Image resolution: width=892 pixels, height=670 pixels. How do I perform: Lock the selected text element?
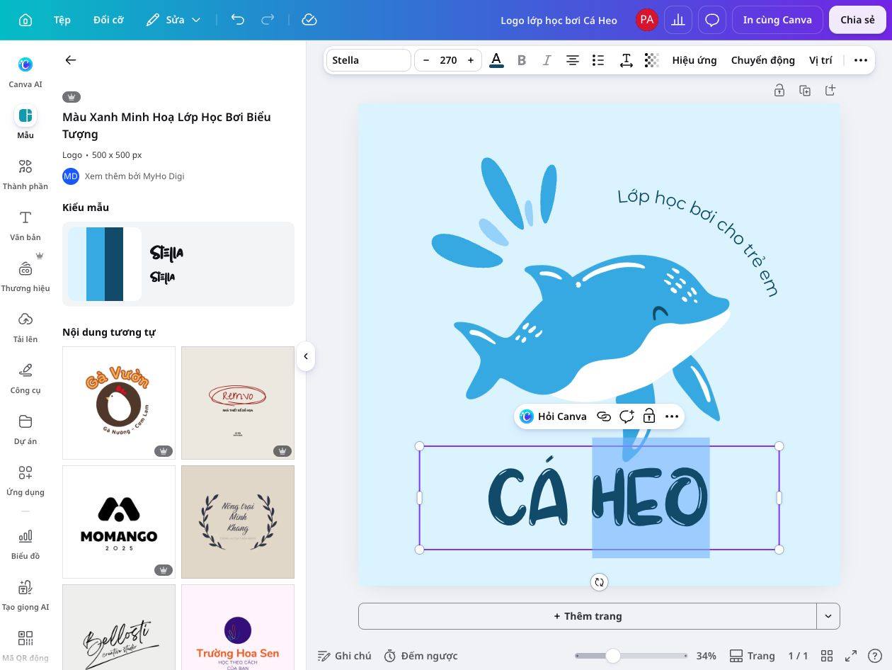649,416
